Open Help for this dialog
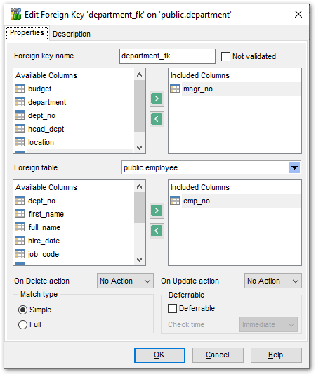Viewport: 316px width, 375px height. tap(276, 355)
